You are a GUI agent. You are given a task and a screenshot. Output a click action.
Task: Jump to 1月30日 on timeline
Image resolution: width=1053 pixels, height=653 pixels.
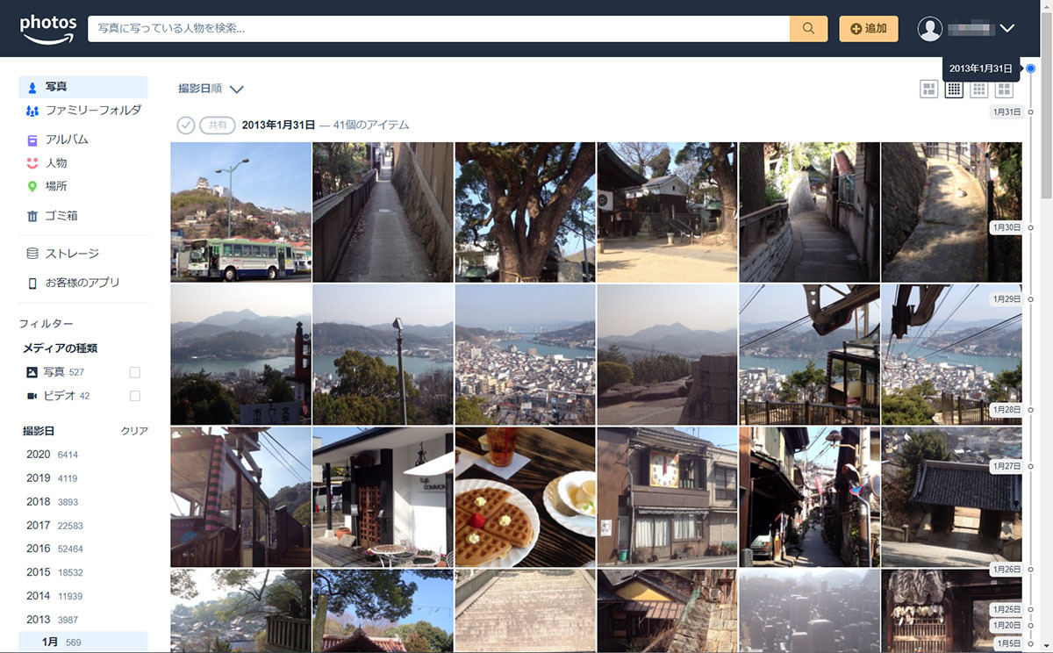[x=1006, y=227]
